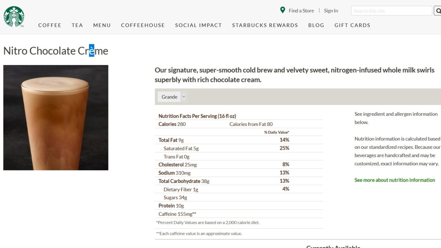Visit the Blog section
The height and width of the screenshot is (248, 441).
point(316,25)
